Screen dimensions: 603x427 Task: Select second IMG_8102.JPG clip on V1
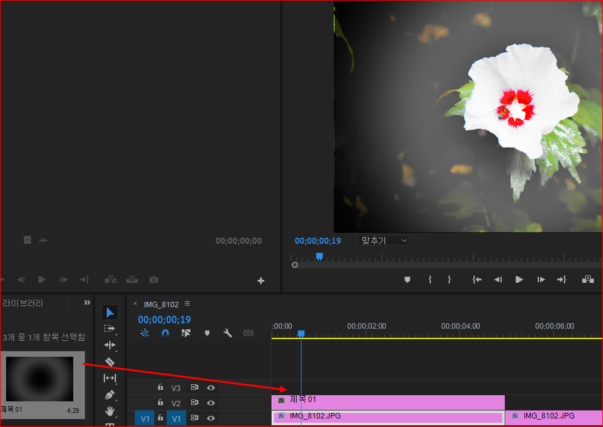[554, 418]
